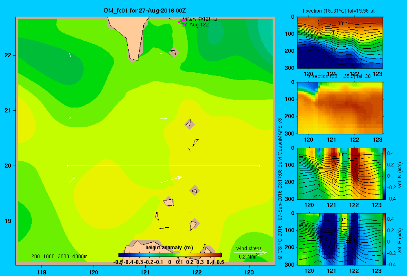This screenshot has width=407, height=276.
Task: Open the eastward velocity section panel
Action: (x=340, y=239)
